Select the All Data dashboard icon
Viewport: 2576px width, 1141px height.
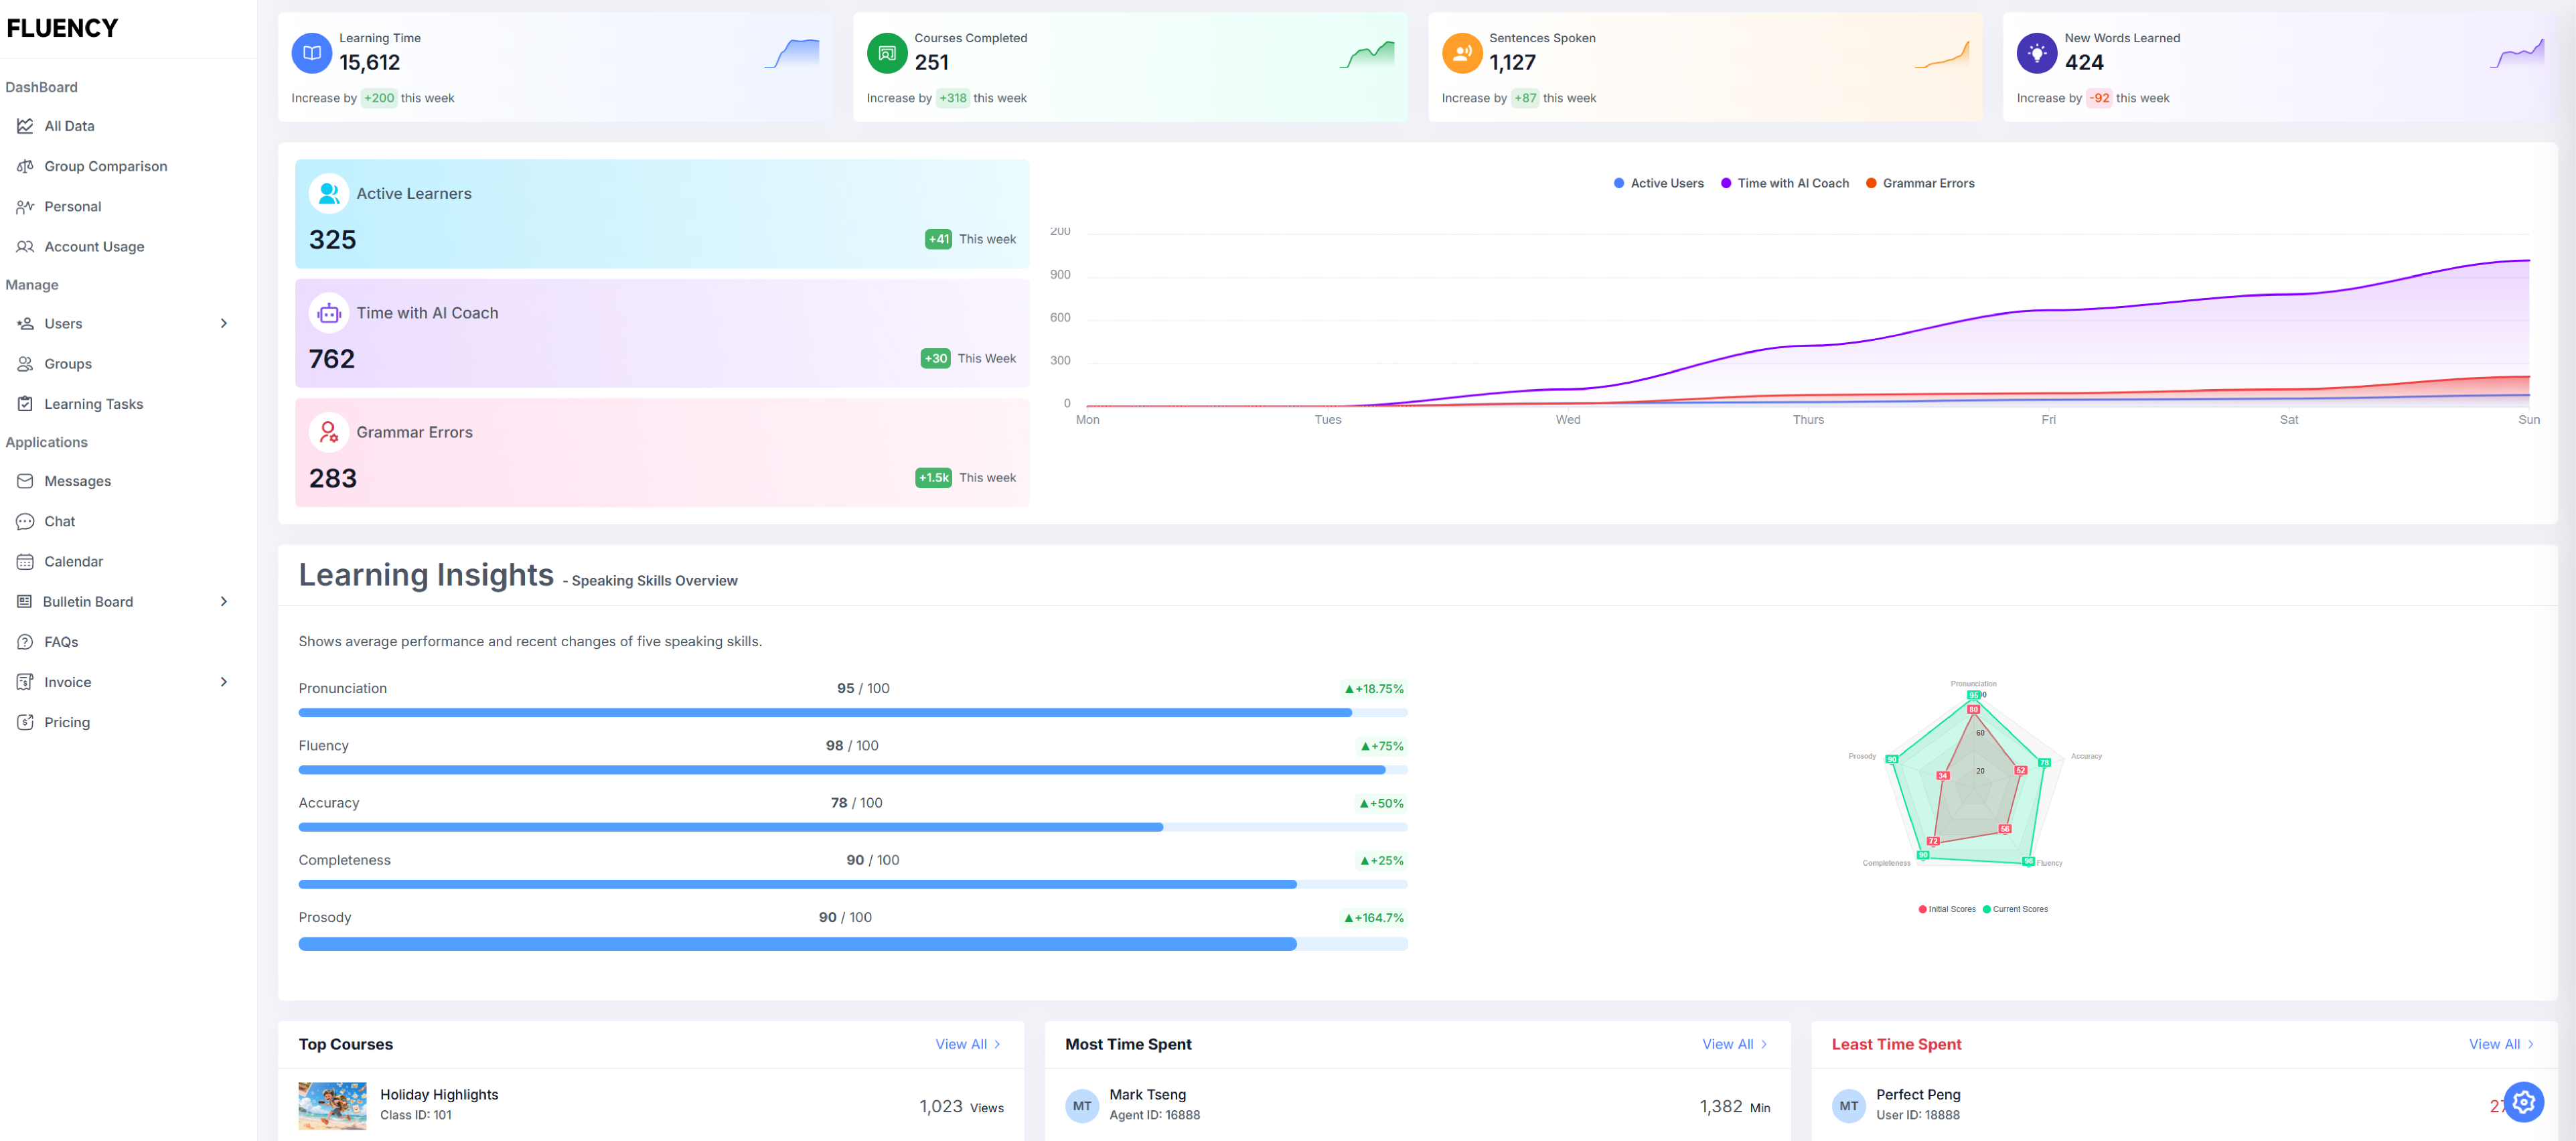(26, 125)
